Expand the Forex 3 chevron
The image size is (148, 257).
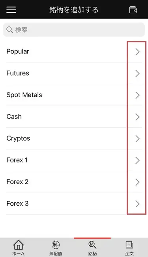coord(137,204)
